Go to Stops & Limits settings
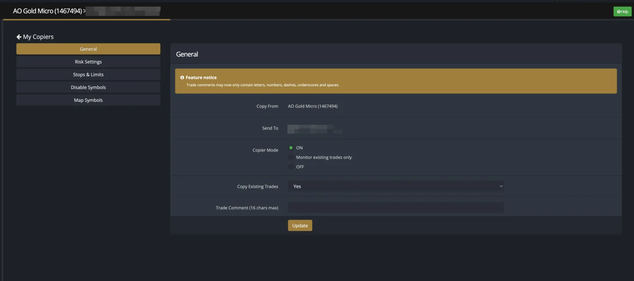This screenshot has height=281, width=634. pos(88,75)
